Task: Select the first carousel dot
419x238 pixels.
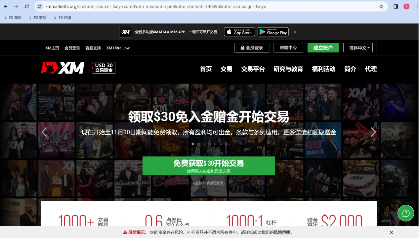Action: [193, 144]
